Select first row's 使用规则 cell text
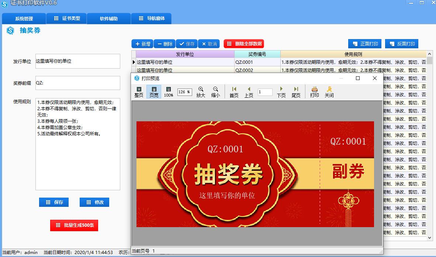The image size is (436, 257). click(353, 62)
